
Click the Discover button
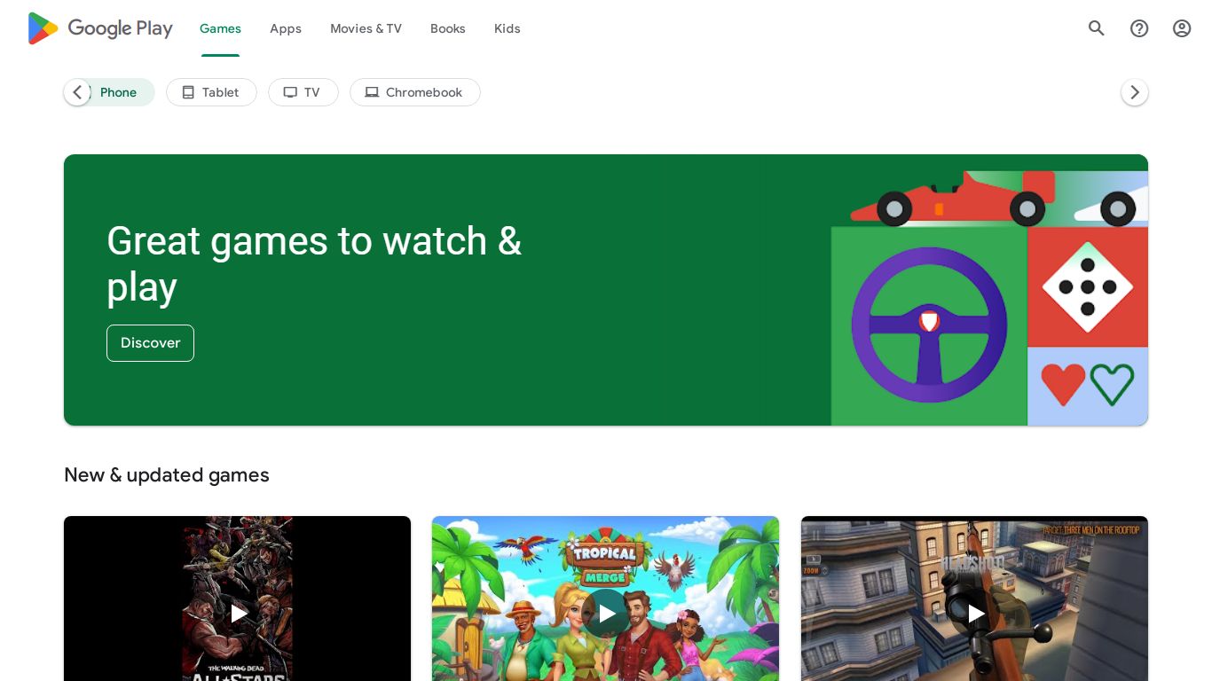click(x=150, y=343)
